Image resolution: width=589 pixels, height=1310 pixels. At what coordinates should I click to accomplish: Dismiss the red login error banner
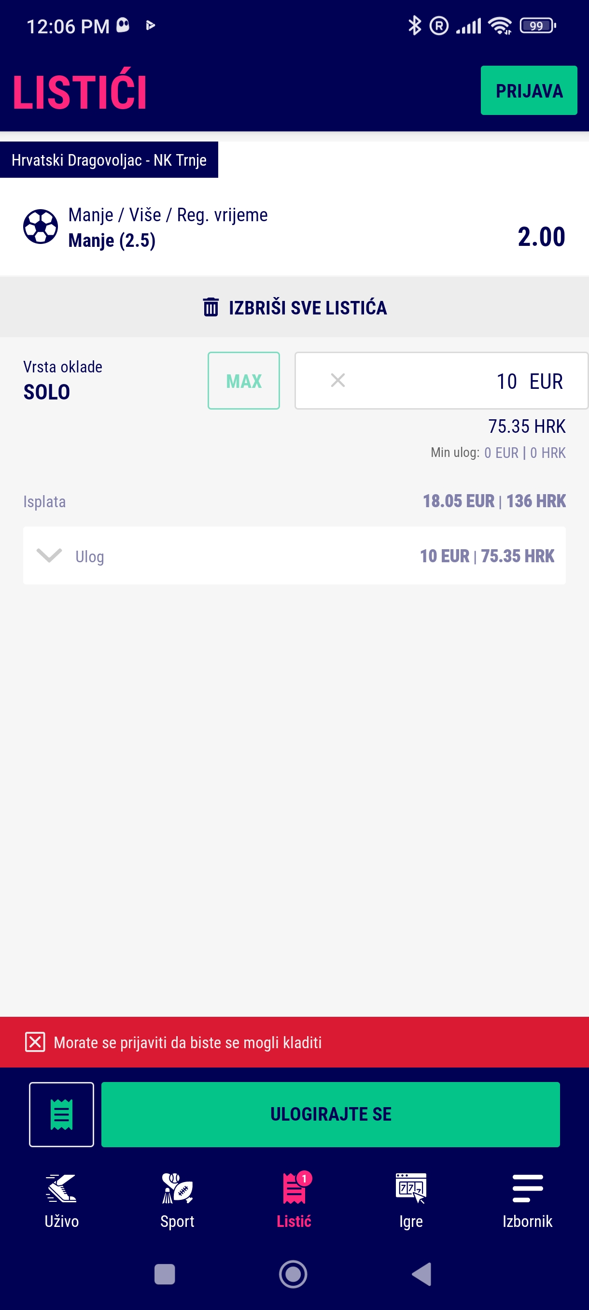(35, 1042)
